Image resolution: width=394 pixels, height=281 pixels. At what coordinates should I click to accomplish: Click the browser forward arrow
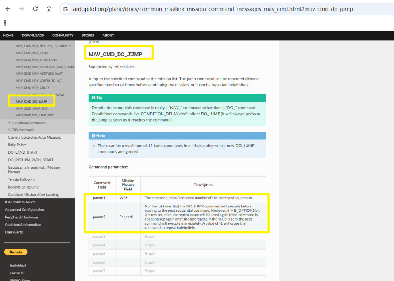22,9
